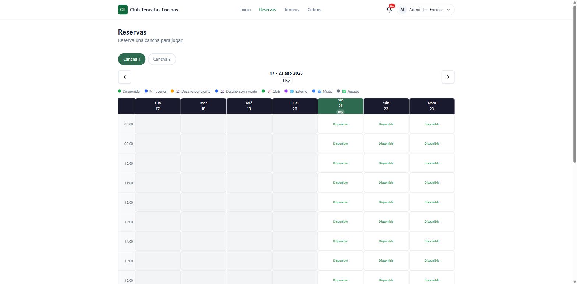Click the Mixto legend icon
577x284 pixels.
319,92
